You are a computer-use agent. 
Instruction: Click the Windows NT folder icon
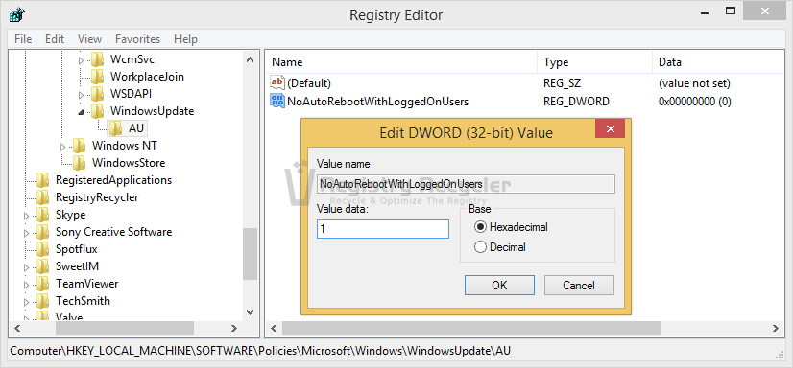point(80,146)
